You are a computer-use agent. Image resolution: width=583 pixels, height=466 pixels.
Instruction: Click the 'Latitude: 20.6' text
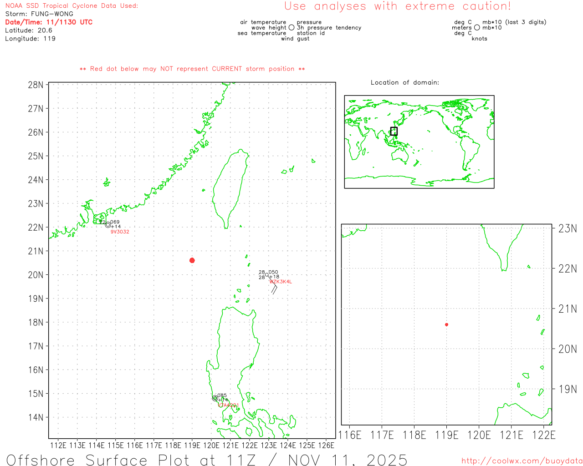(x=29, y=30)
